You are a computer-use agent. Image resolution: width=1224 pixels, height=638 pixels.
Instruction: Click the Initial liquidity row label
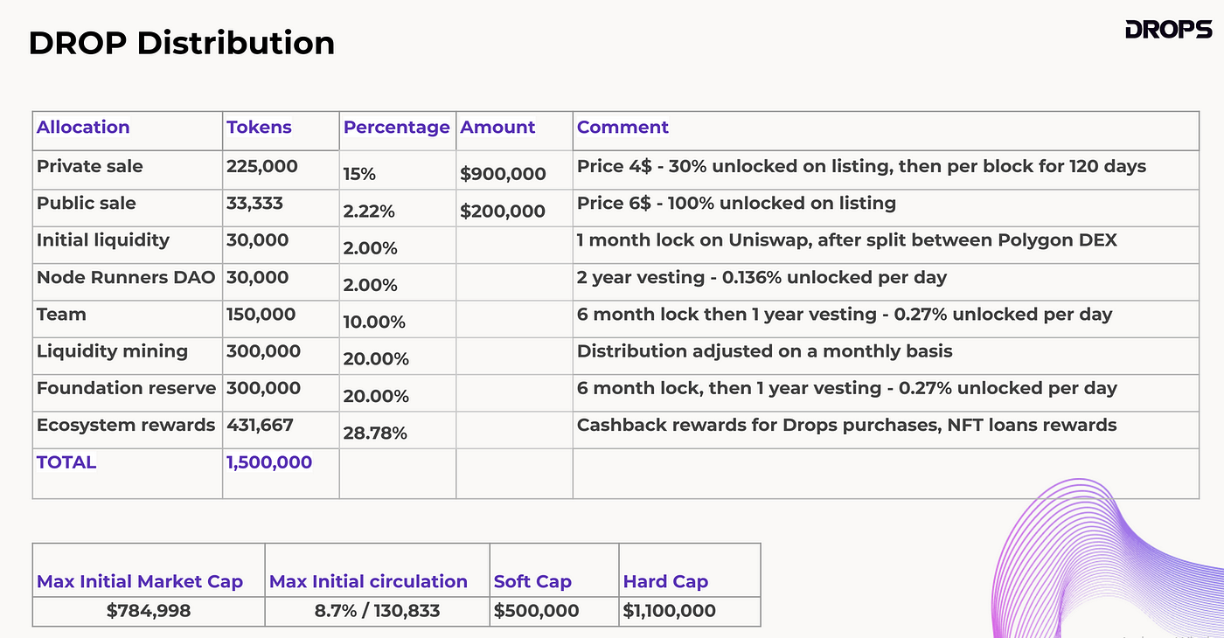pos(103,239)
